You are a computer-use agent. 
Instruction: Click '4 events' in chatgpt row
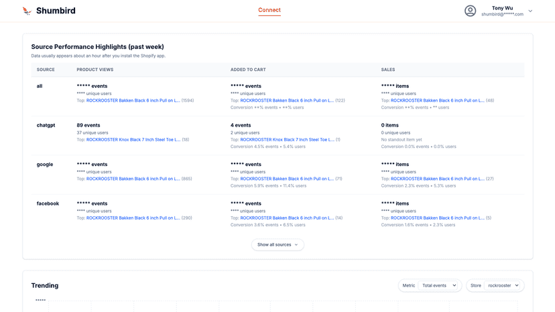point(241,125)
